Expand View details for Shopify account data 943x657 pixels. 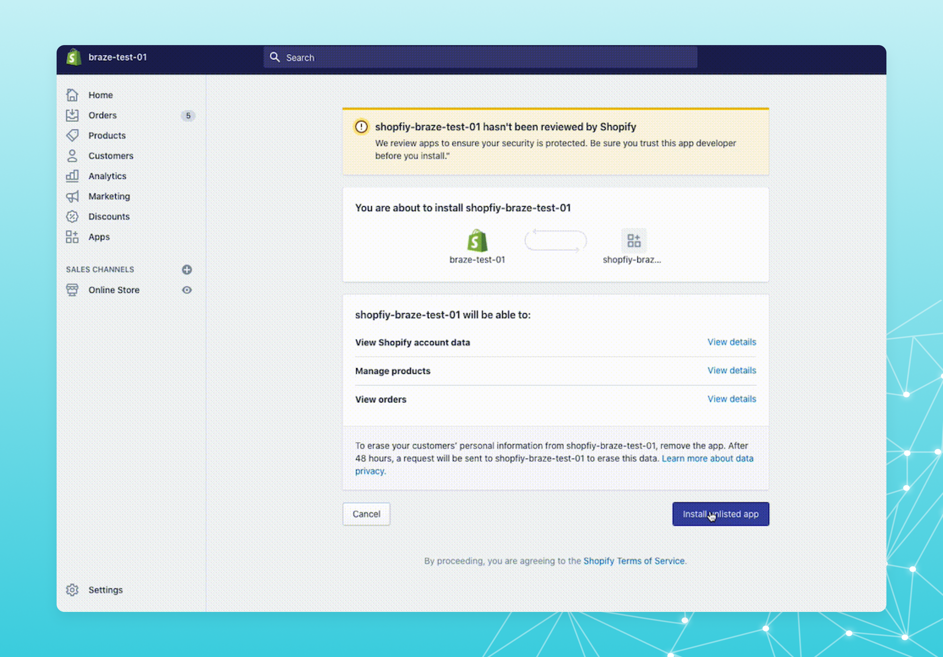[x=731, y=342]
